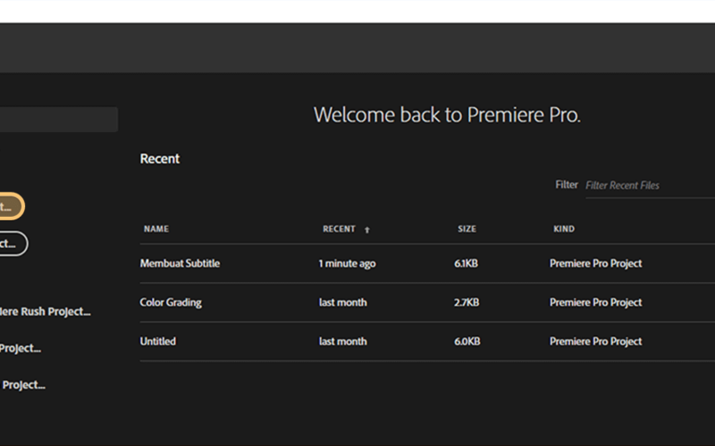Sort by the RECENT column header
This screenshot has height=446, width=715.
(339, 229)
